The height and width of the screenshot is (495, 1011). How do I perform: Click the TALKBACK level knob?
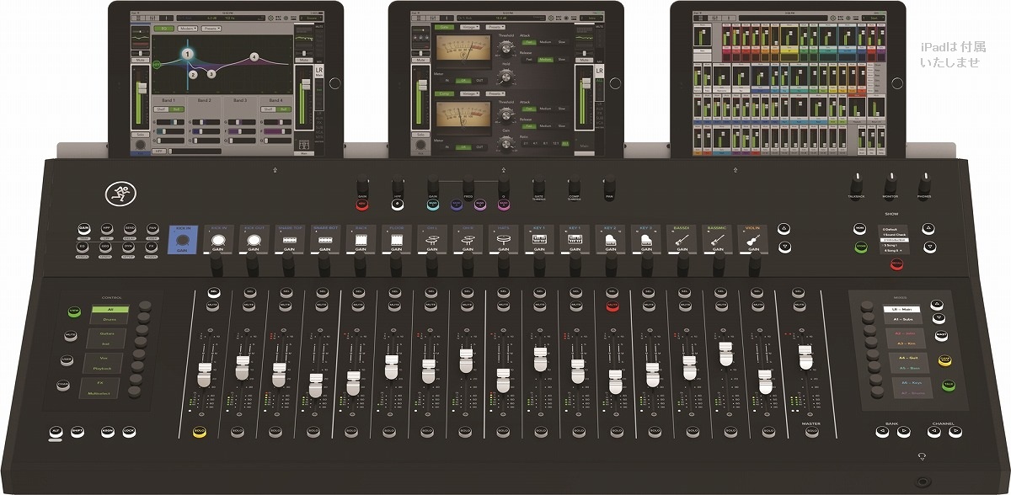[x=856, y=184]
